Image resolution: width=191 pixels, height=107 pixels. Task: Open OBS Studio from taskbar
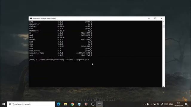tap(93, 104)
